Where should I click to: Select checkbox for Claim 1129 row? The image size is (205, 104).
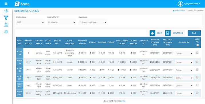(197, 77)
